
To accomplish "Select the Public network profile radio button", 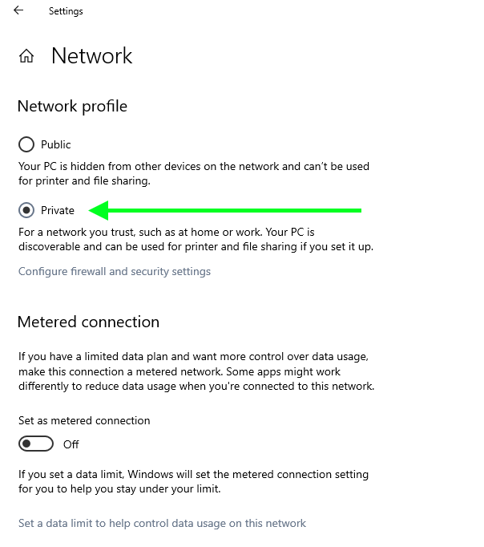I will 26,144.
